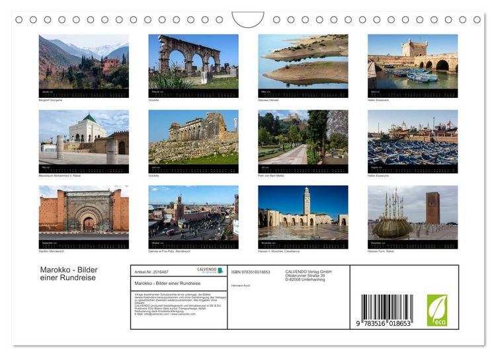Click the barcode number 9 783516 018653

[x=384, y=323]
